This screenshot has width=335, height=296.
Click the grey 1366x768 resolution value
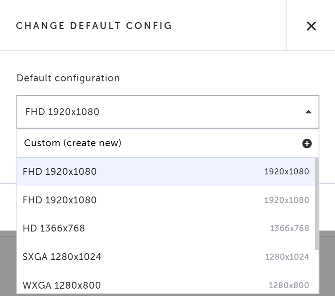tap(290, 228)
